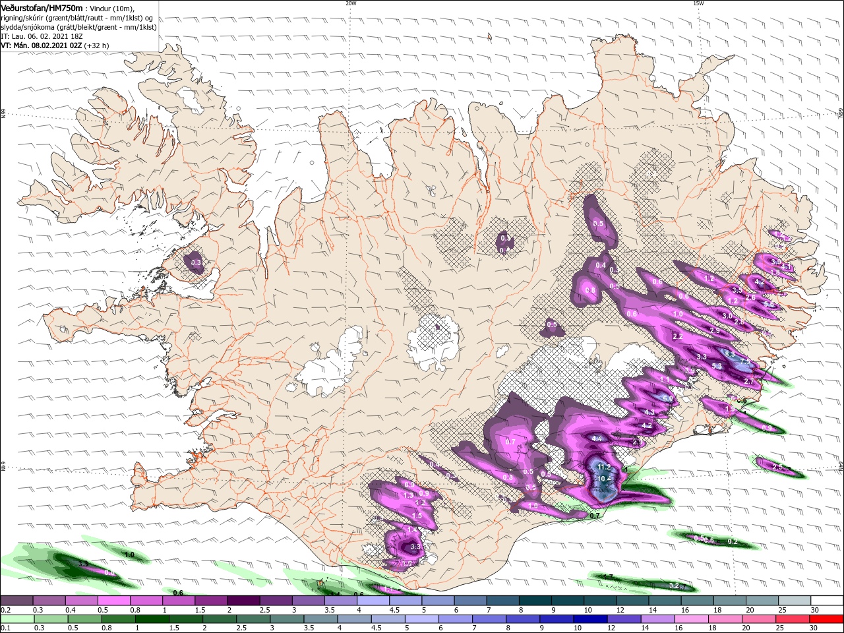Click the red 30 swatch on the rain scale
The width and height of the screenshot is (844, 633).
pyautogui.click(x=827, y=619)
